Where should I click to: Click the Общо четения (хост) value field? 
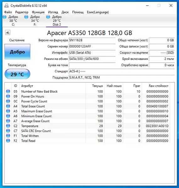pyautogui.click(x=162, y=40)
